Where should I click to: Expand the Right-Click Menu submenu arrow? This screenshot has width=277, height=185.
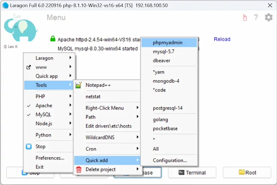[137, 107]
